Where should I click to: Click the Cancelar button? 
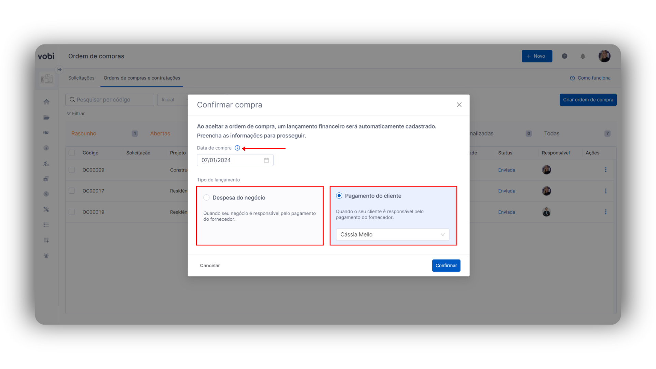coord(210,265)
